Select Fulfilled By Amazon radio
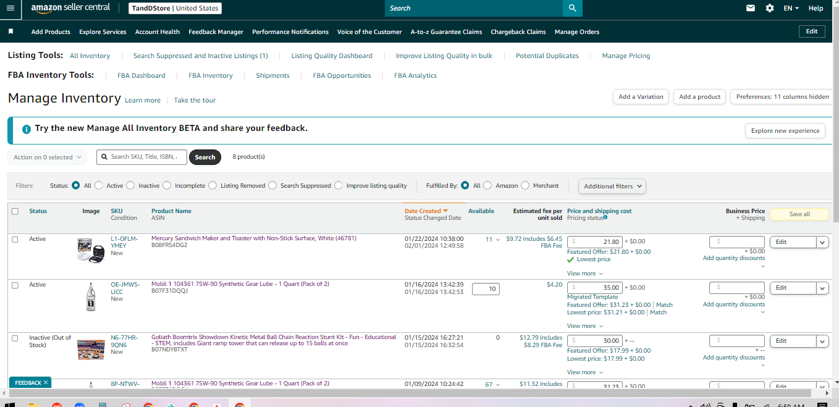Image resolution: width=839 pixels, height=407 pixels. coord(487,185)
